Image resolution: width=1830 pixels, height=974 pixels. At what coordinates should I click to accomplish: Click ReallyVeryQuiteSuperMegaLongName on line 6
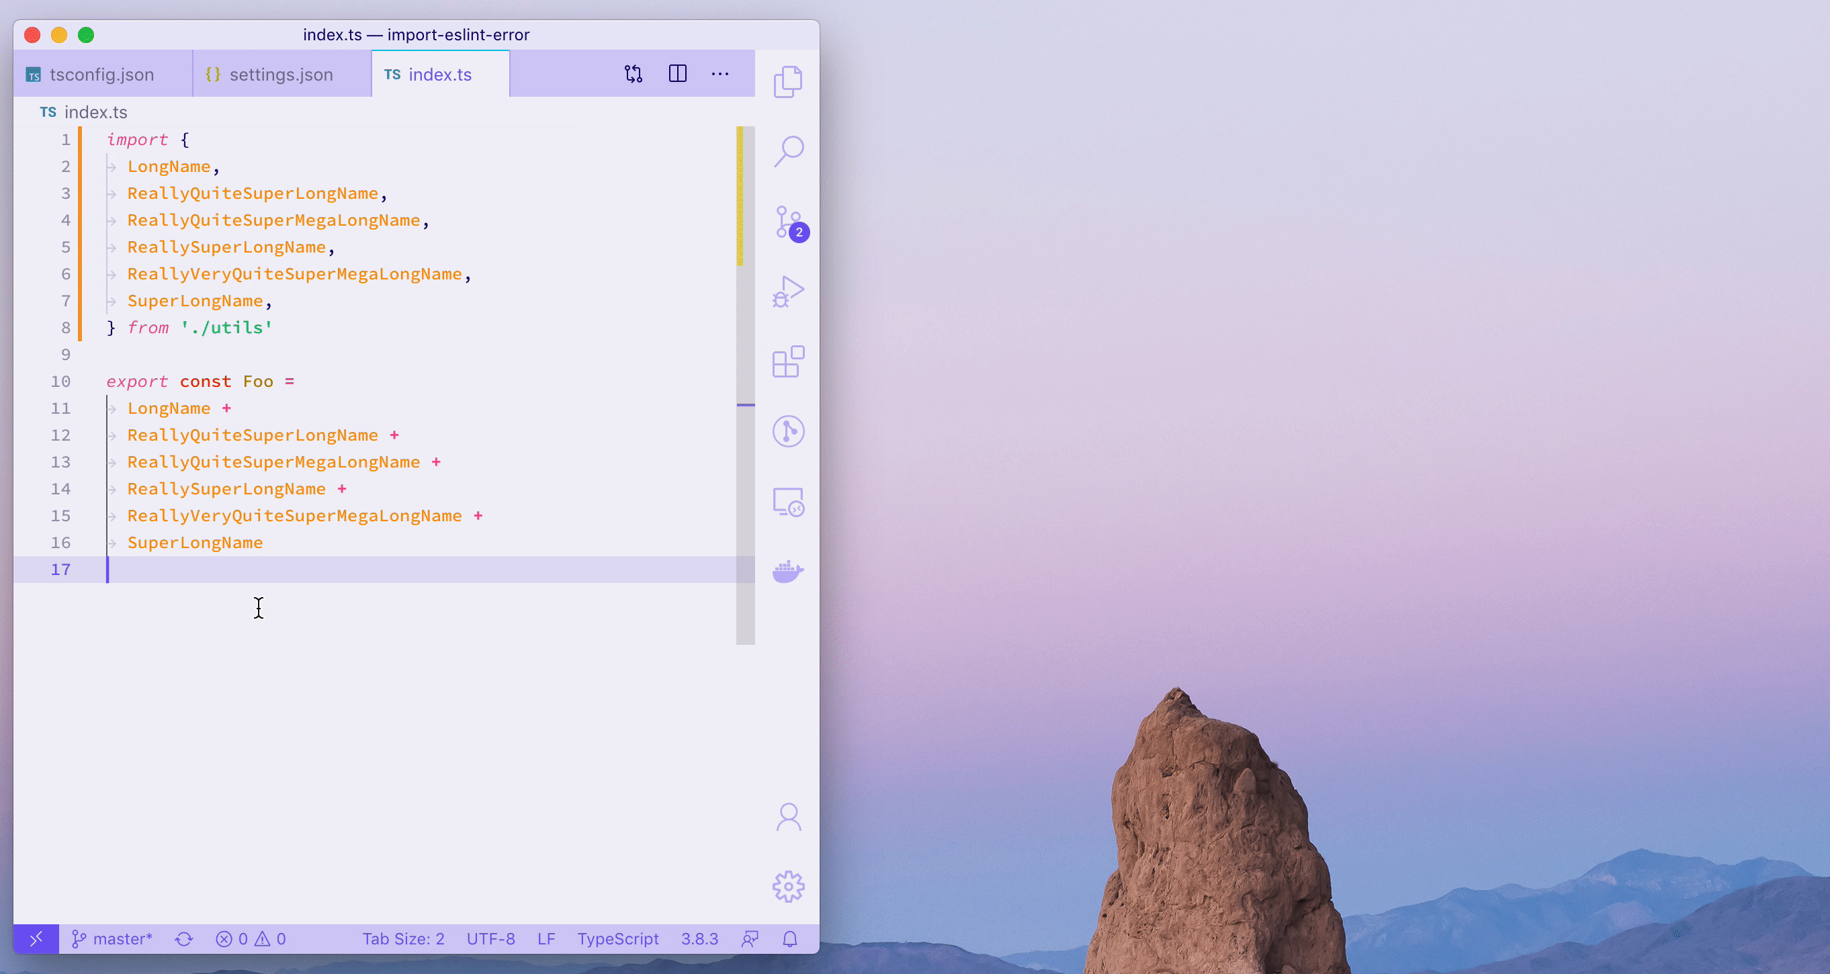pos(295,274)
